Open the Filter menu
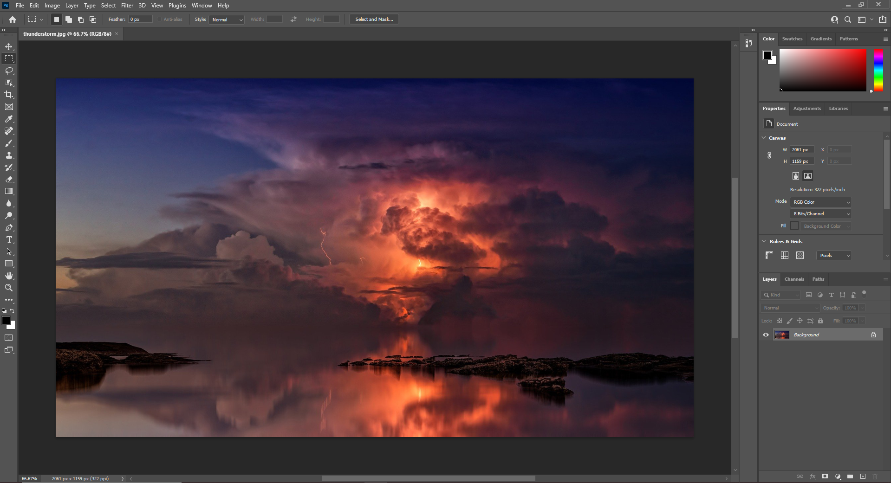This screenshot has height=483, width=891. [127, 6]
